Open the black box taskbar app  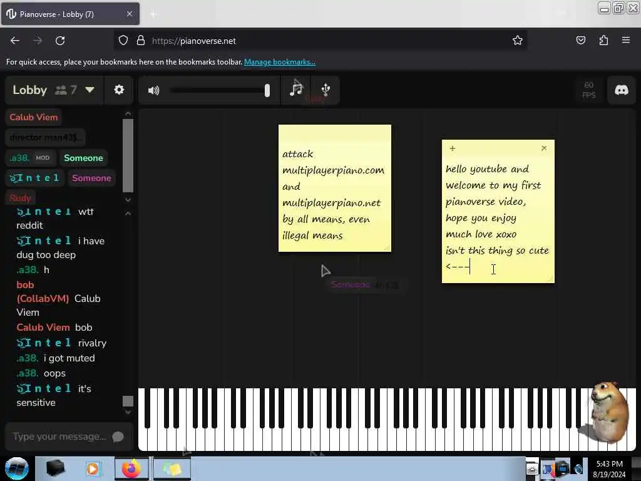coord(55,468)
